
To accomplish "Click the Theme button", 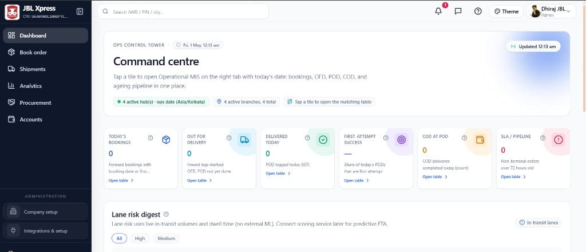I will (x=506, y=11).
